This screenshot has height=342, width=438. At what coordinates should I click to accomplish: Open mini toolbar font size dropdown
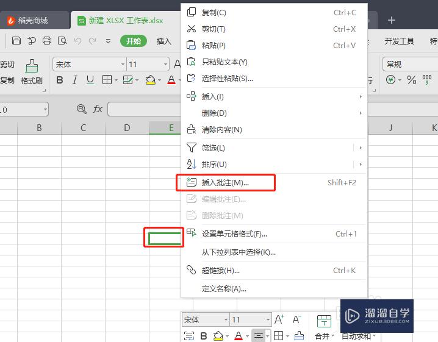[268, 319]
